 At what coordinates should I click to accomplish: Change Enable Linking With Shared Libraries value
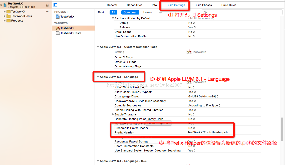pos(192,110)
